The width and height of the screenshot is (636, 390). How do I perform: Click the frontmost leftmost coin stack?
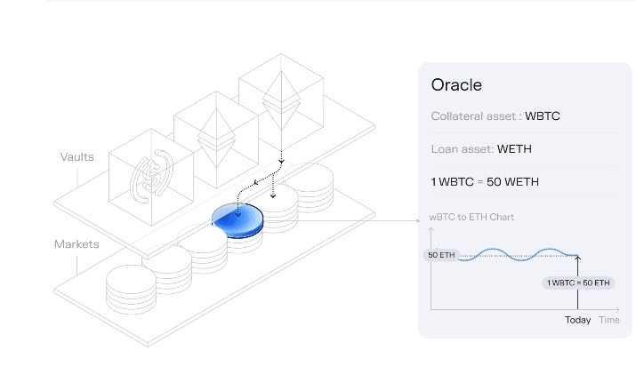(131, 286)
